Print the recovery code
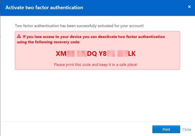The height and width of the screenshot is (136, 195). point(166,129)
